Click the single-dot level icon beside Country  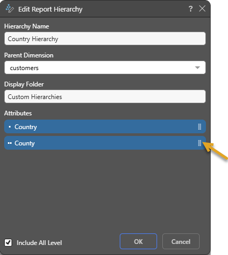9,126
